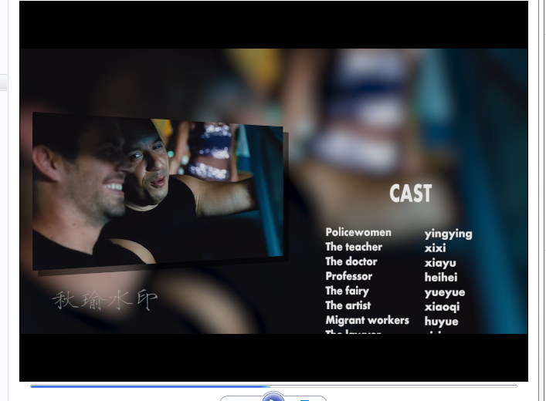
Task: Click the name yueyue in credits
Action: 444,292
